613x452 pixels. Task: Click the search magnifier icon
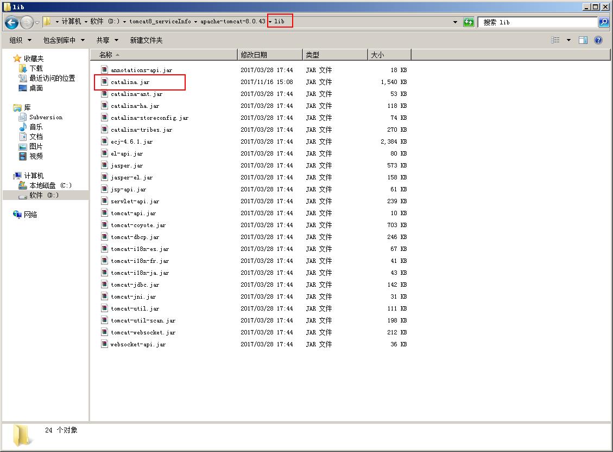point(604,22)
